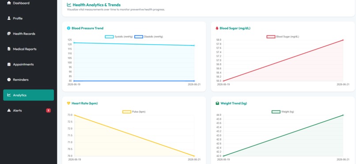The width and height of the screenshot is (356, 164).
Task: Click the Alerts warning triangle icon
Action: [9, 111]
